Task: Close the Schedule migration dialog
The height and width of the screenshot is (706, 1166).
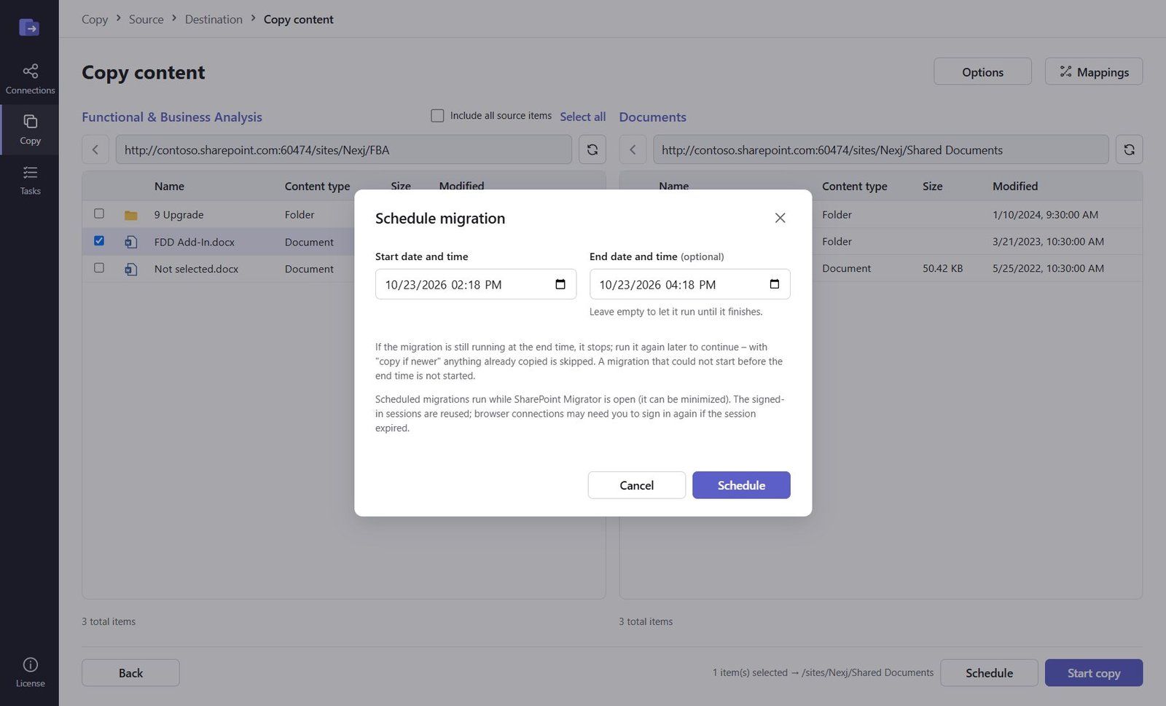Action: tap(780, 218)
